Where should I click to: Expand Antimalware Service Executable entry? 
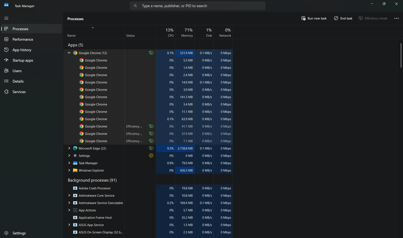(69, 203)
